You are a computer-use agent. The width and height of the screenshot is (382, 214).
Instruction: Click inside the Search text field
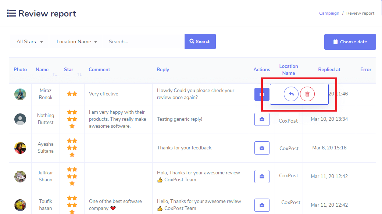click(x=144, y=42)
